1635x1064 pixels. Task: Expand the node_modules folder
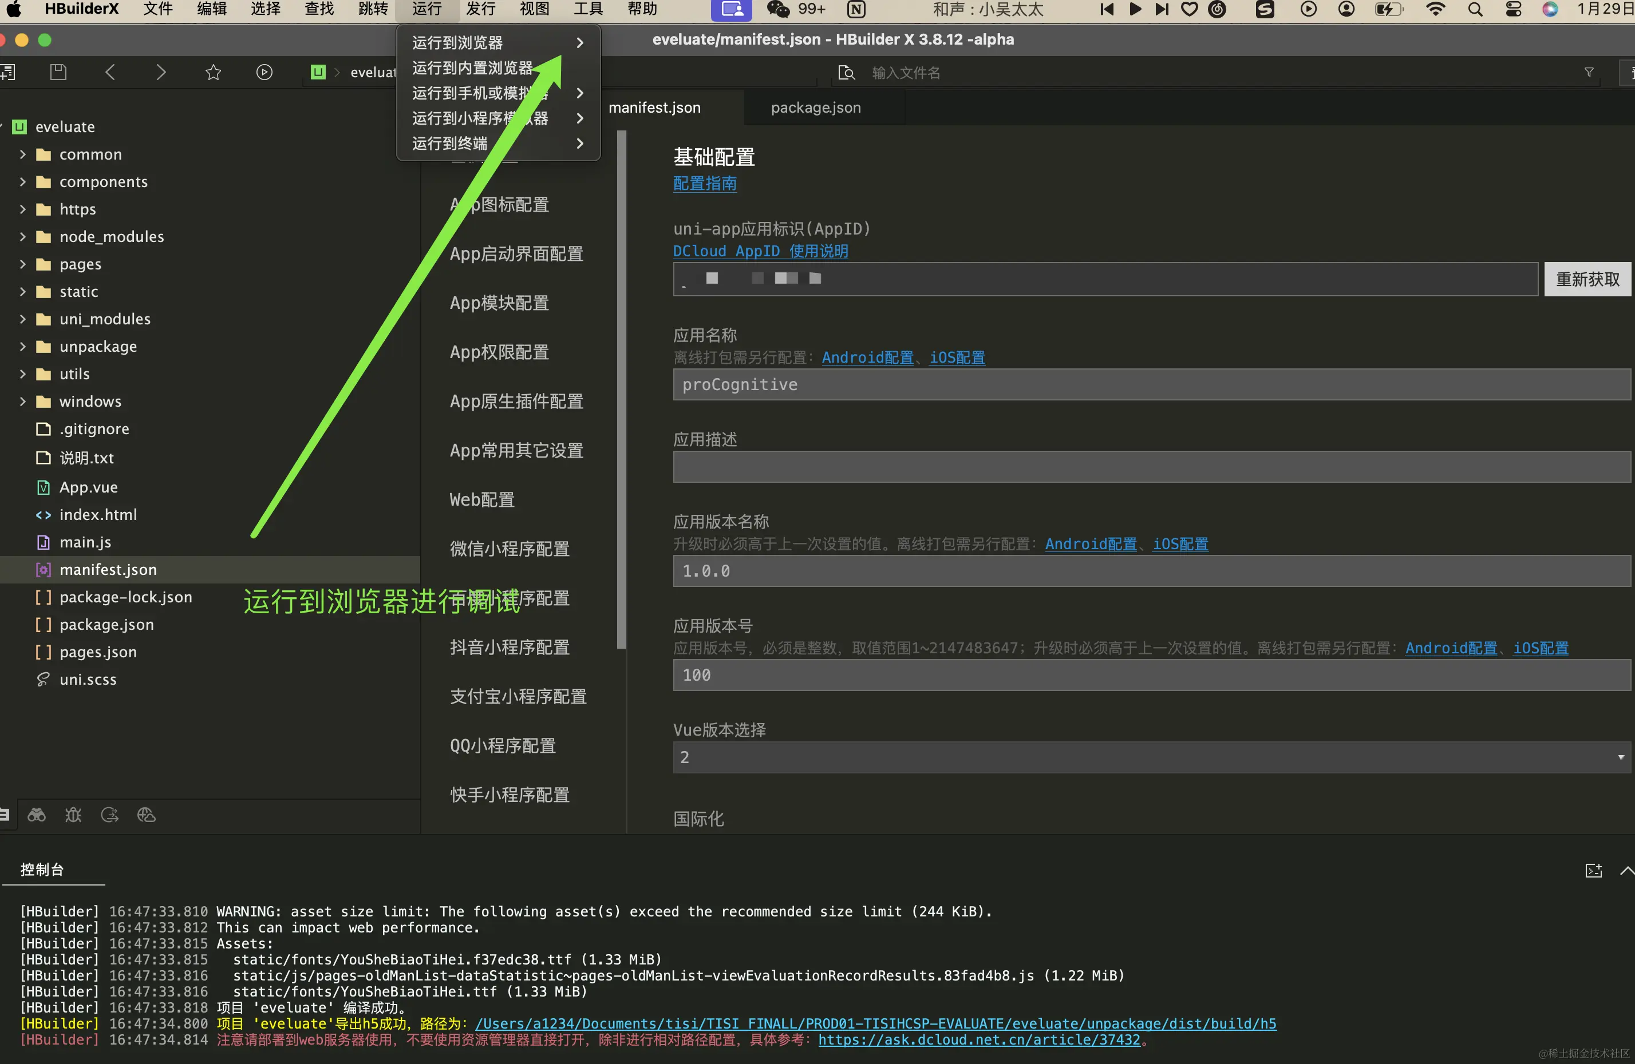click(x=23, y=237)
